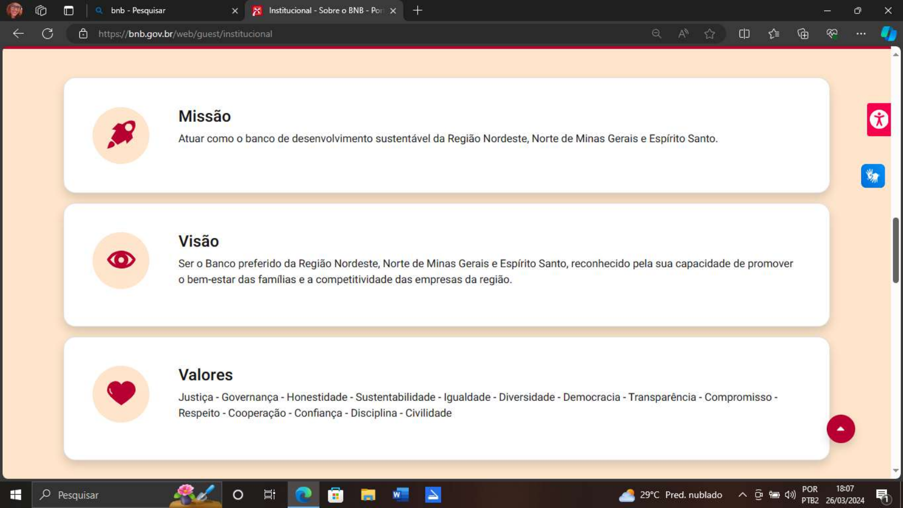
Task: Click the red scroll-to-top arrow button
Action: point(840,429)
